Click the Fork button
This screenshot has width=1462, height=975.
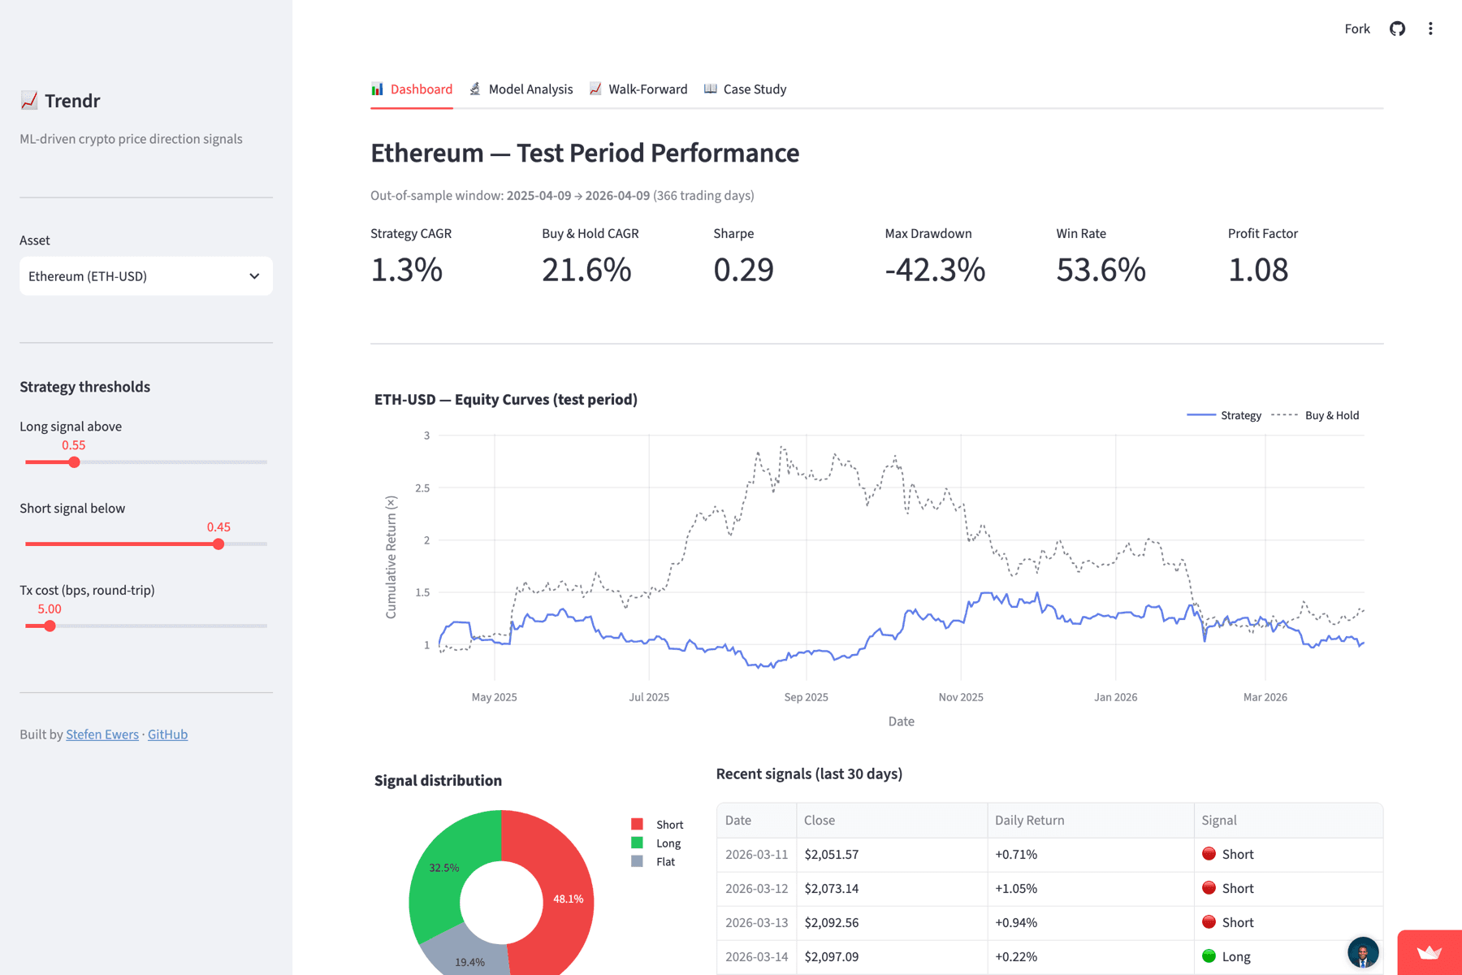[x=1357, y=28]
